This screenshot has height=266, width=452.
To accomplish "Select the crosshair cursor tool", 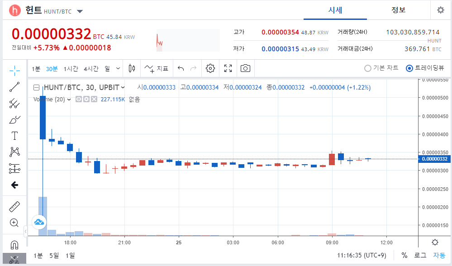I will [x=14, y=71].
